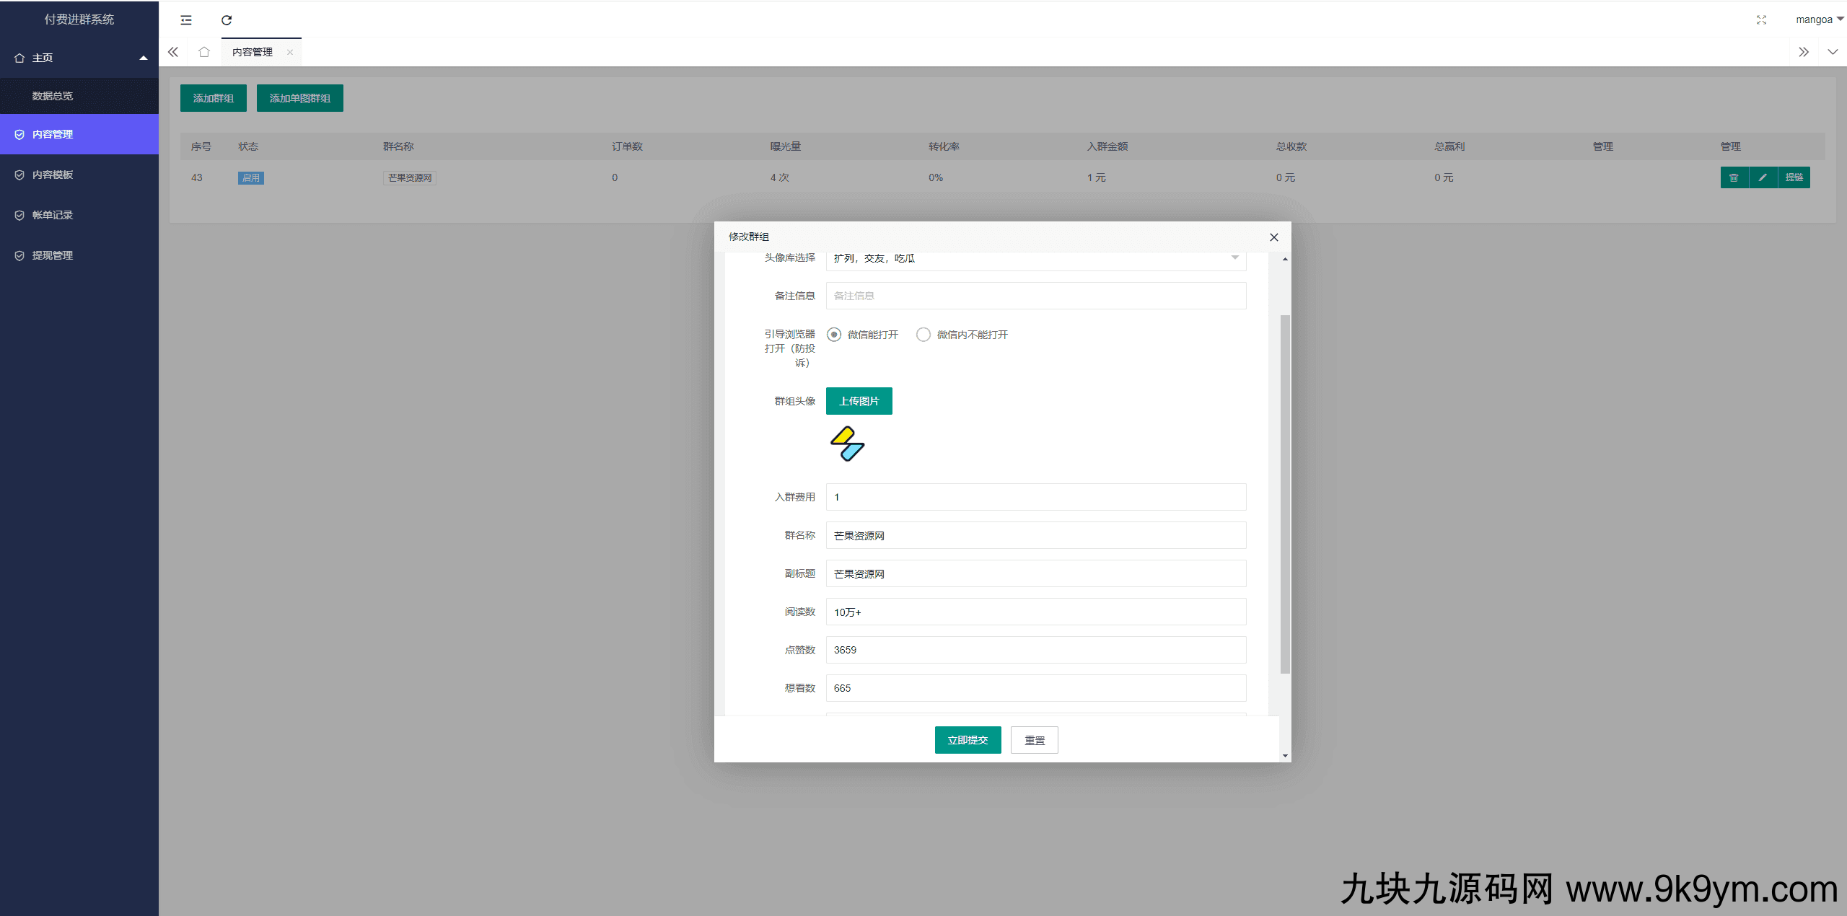Image resolution: width=1847 pixels, height=916 pixels.
Task: Select 内容管理 in the sidebar
Action: coord(79,134)
